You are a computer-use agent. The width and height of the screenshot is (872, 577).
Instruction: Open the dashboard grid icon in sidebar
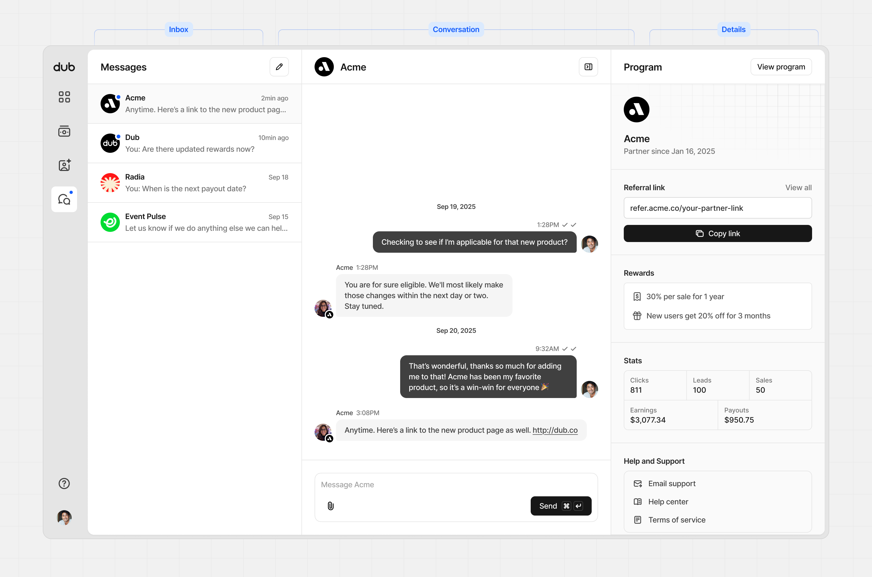(64, 97)
